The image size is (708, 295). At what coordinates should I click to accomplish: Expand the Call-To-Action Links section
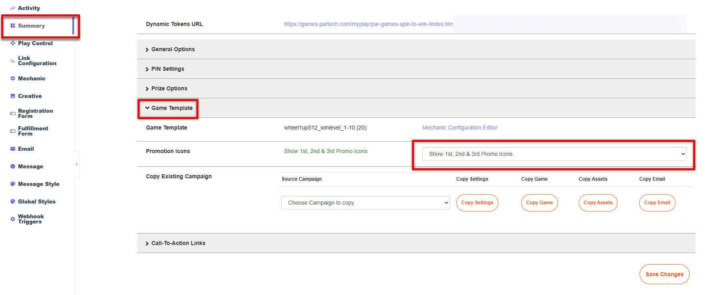point(416,243)
